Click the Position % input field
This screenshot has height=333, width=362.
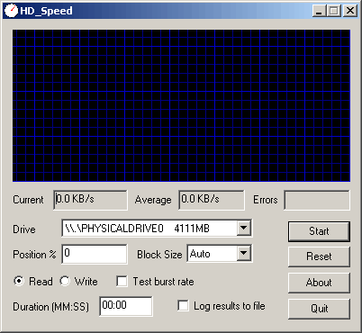pyautogui.click(x=95, y=254)
